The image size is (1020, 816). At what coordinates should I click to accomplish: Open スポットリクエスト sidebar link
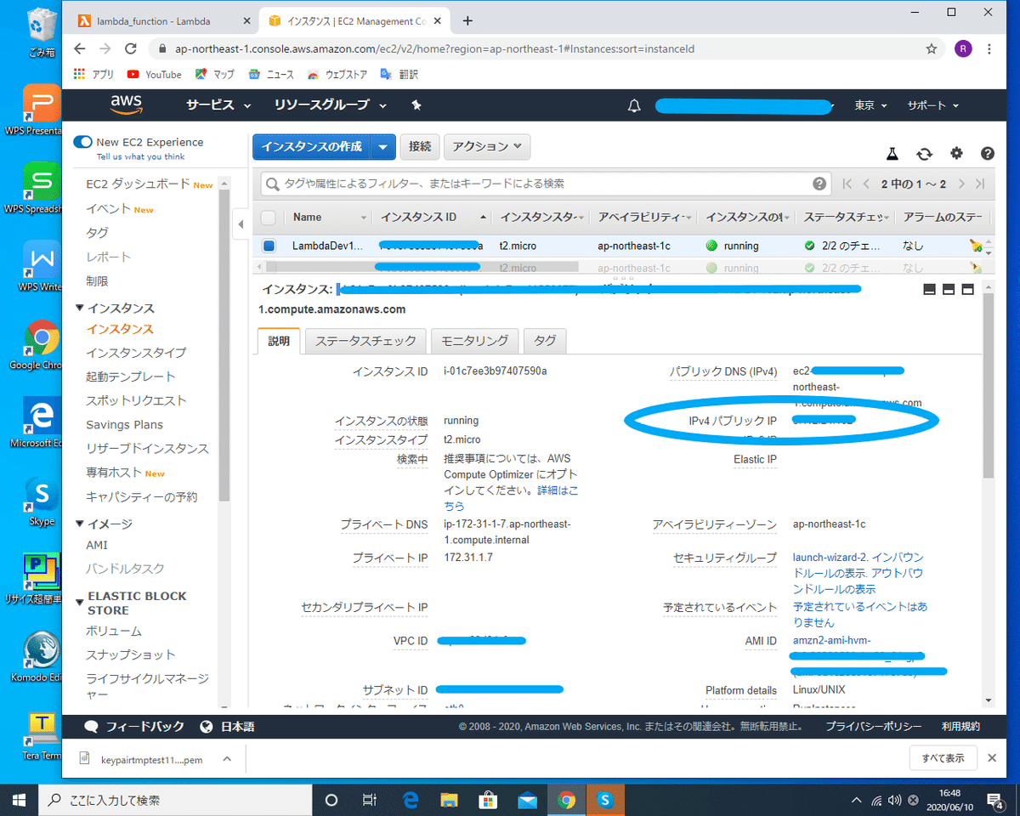click(136, 400)
